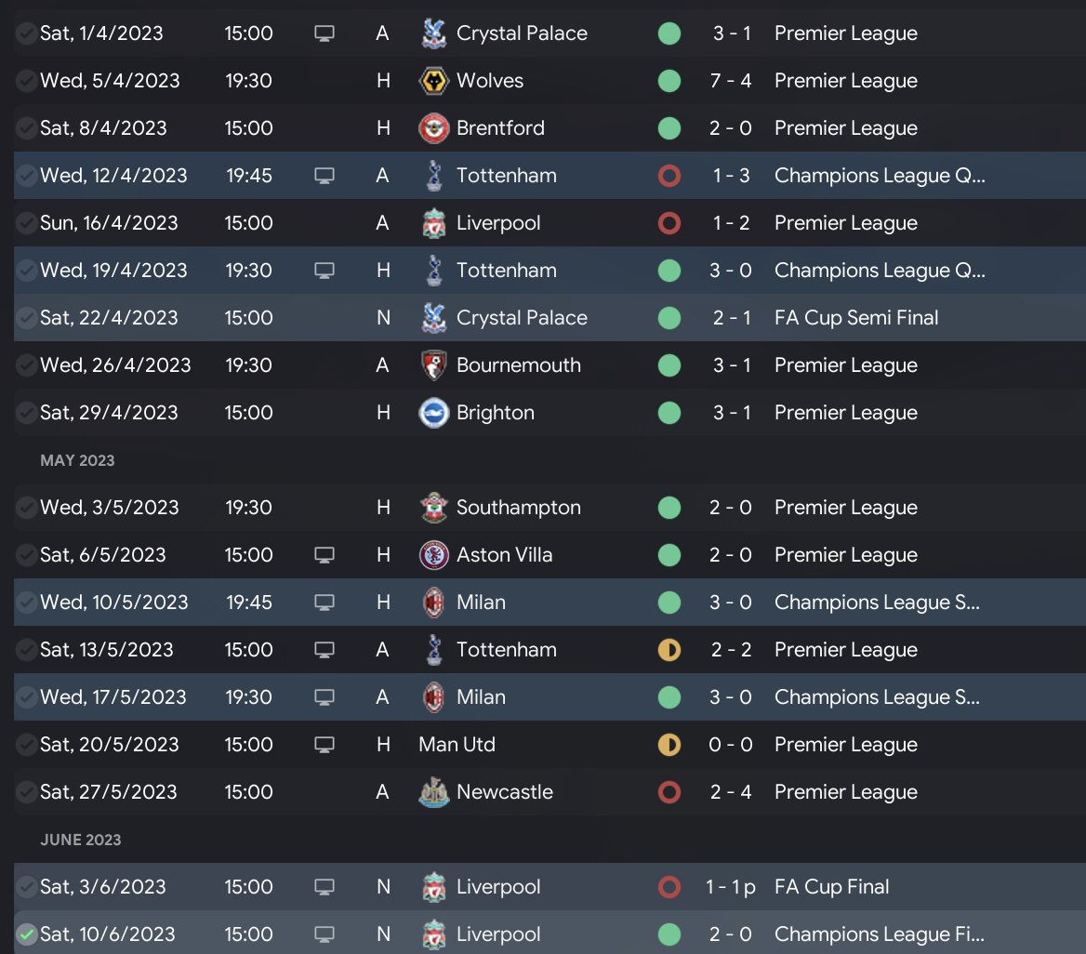
Task: Click the TV icon on the FA Cup Final row
Action: 324,887
